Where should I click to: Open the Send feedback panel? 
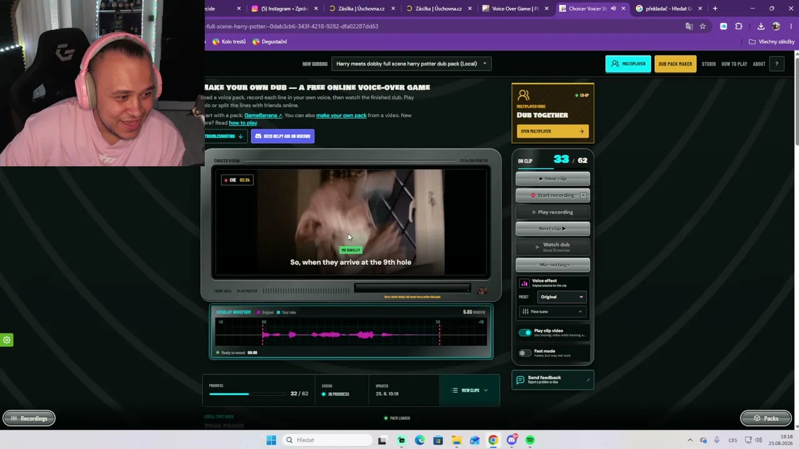point(552,380)
